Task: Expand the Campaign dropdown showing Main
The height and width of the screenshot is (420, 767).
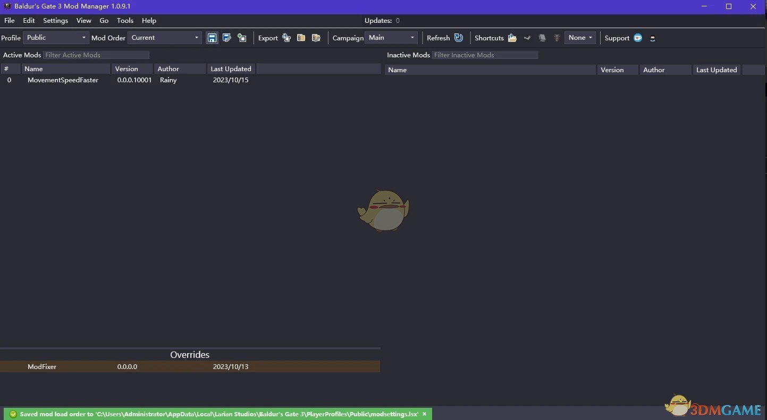Action: pyautogui.click(x=392, y=38)
